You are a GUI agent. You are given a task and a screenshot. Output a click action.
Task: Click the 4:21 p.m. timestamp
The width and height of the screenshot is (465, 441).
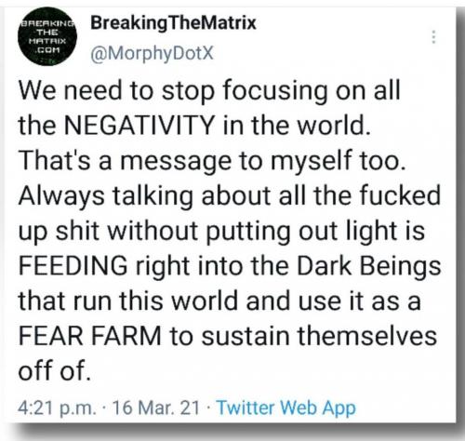[x=57, y=408]
